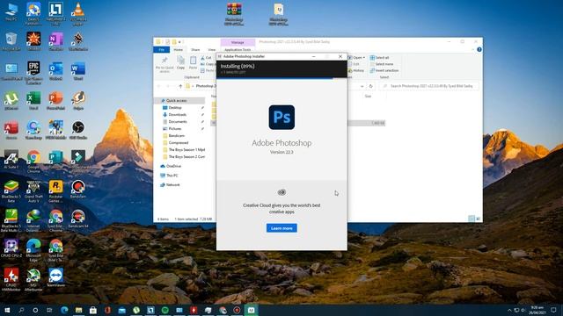Open the OBS Studio desktop shortcut
The height and width of the screenshot is (316, 563).
coord(78,131)
